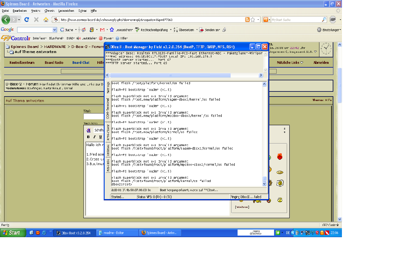
Task: Toggle italic formatting in message editor
Action: pos(94,137)
